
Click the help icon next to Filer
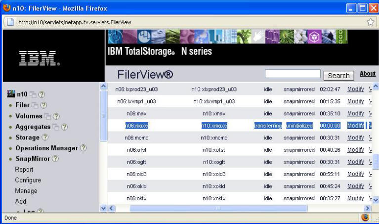pyautogui.click(x=43, y=105)
